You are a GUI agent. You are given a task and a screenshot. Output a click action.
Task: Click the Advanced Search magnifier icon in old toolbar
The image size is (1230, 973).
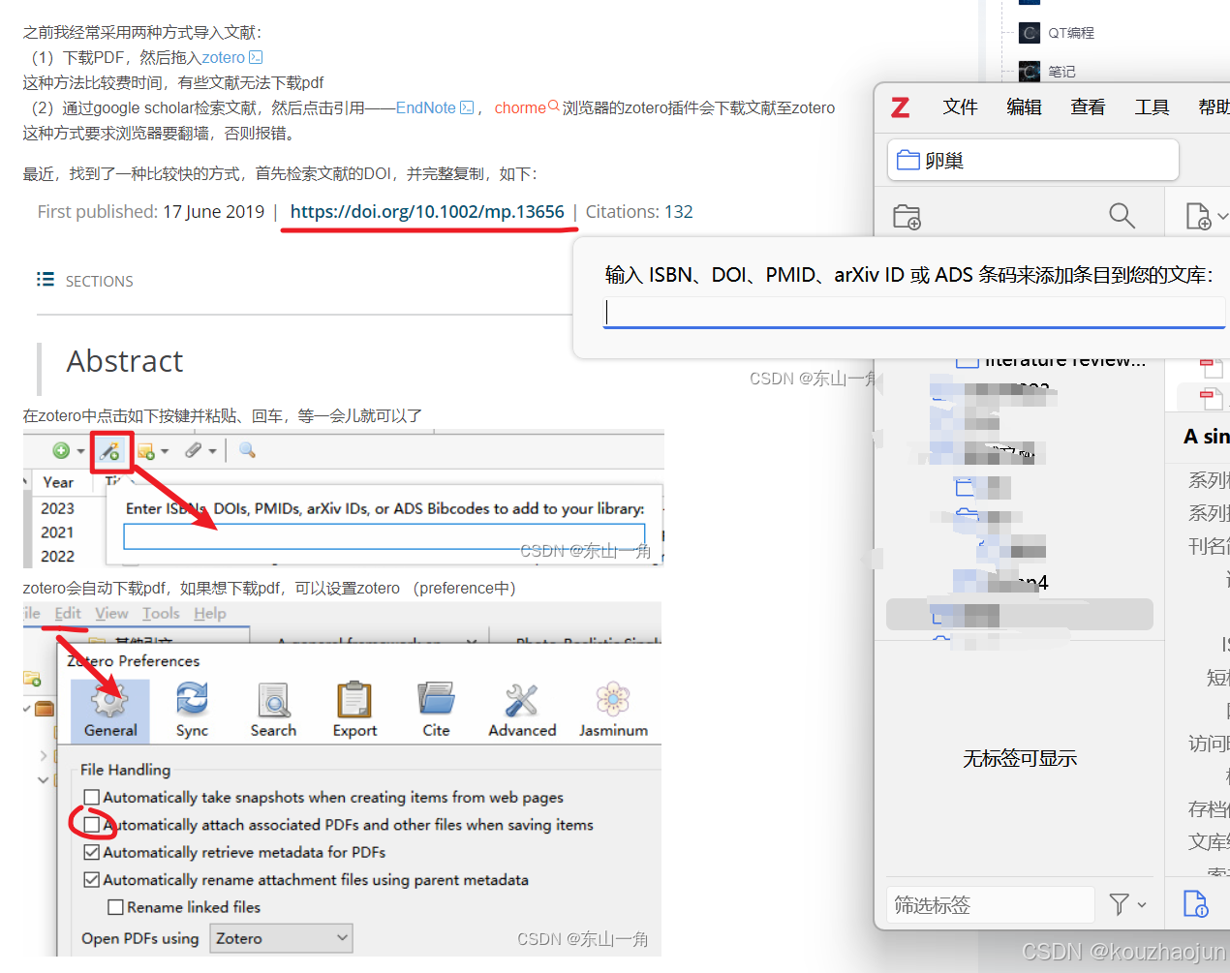(247, 450)
